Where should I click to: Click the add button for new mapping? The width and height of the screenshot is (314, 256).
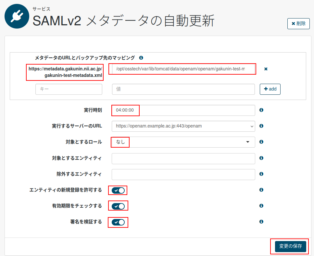tap(270, 89)
